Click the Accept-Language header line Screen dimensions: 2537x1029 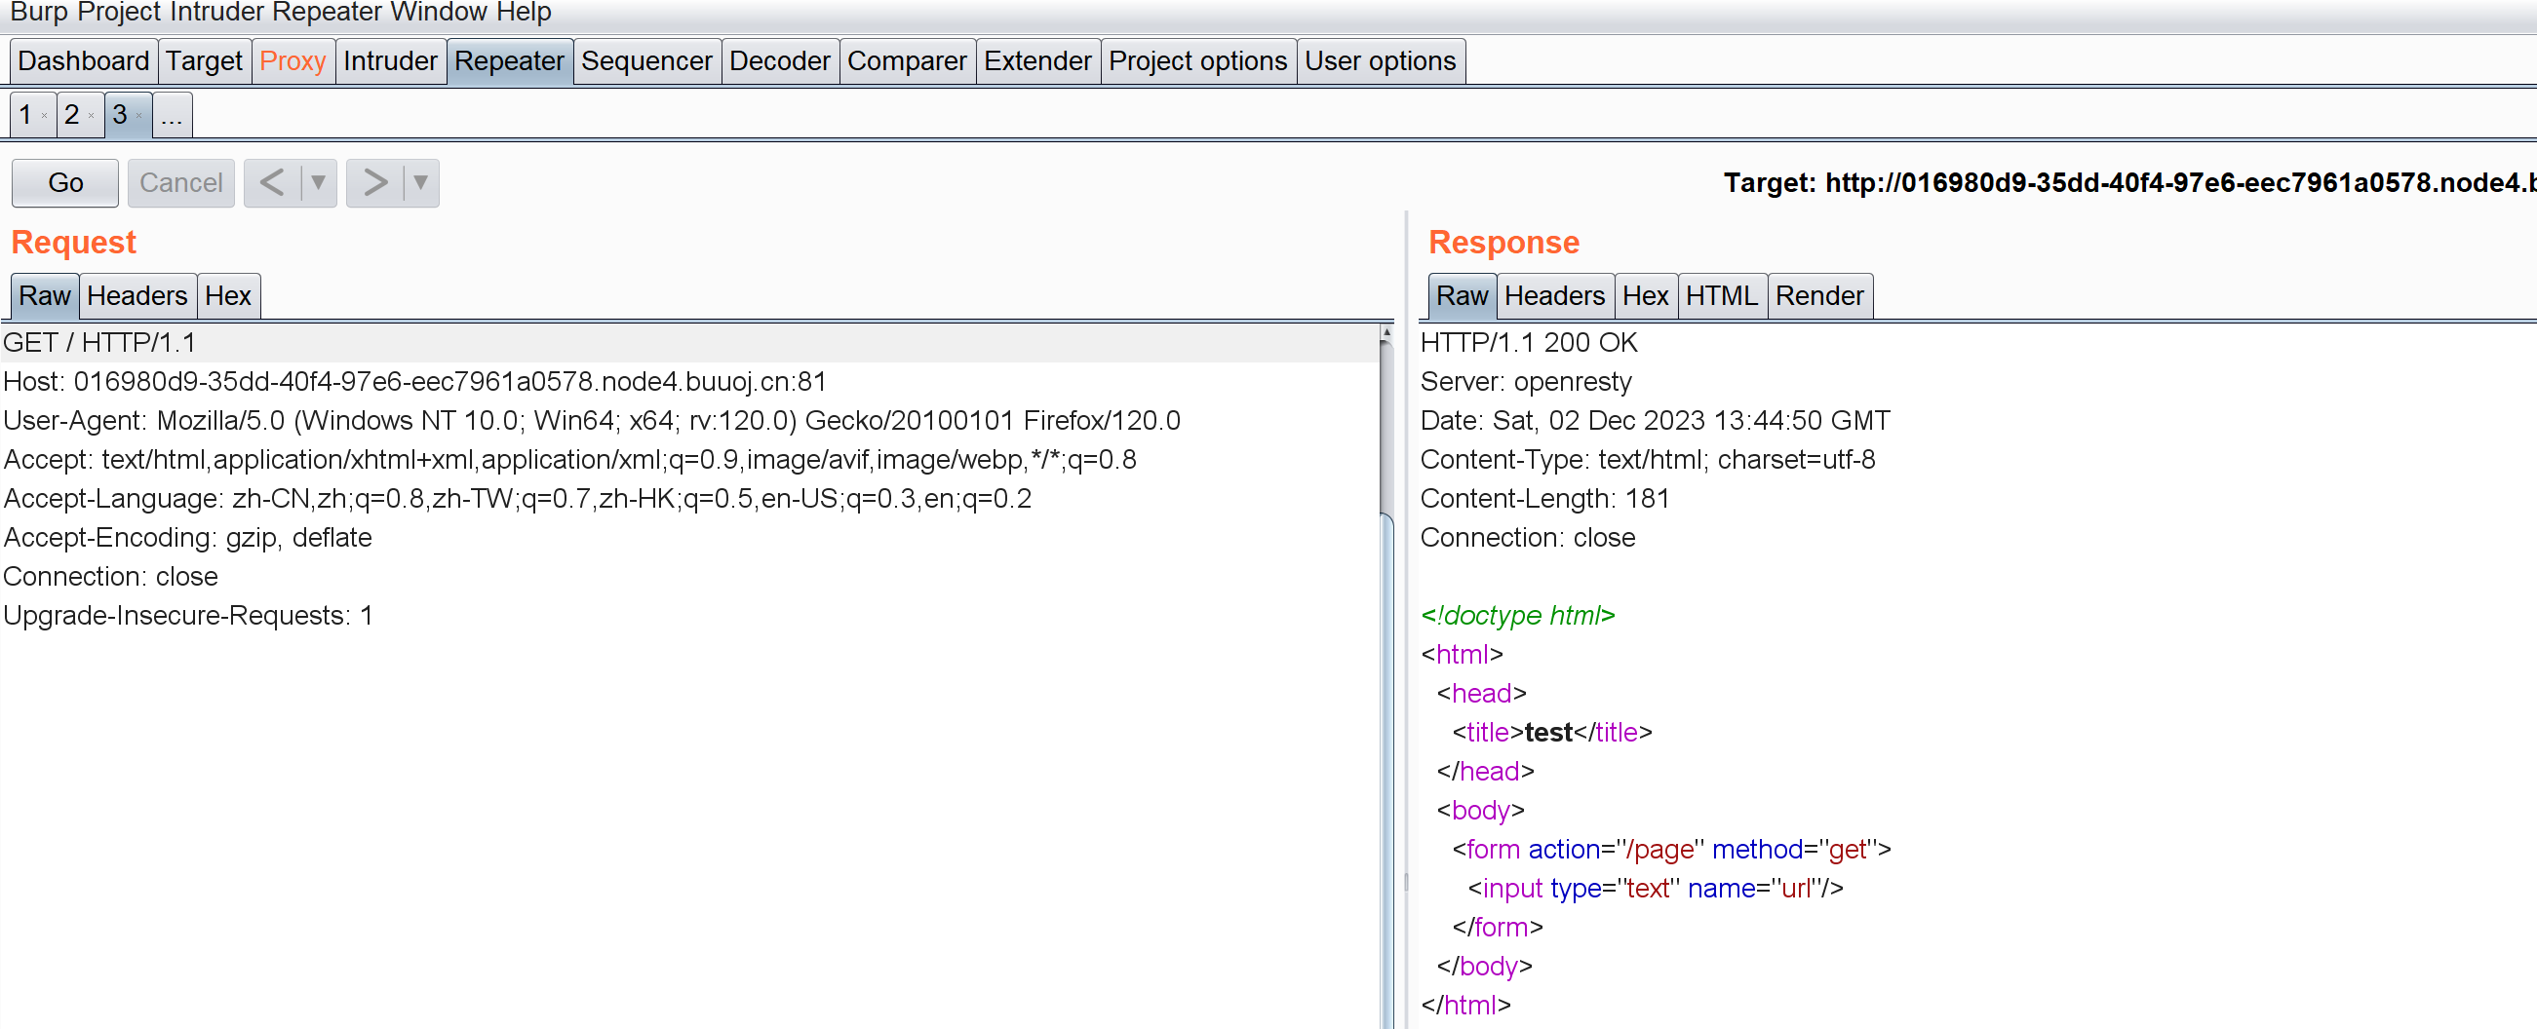pos(518,499)
